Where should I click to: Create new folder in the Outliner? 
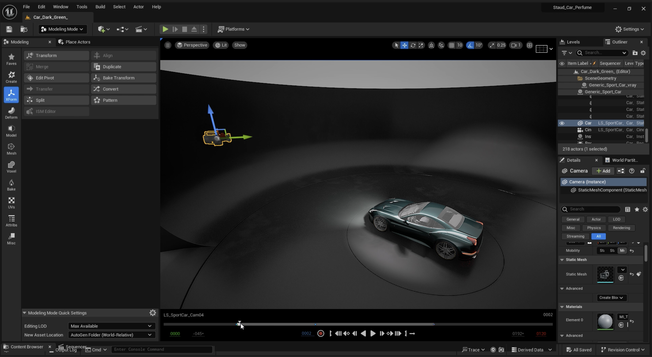click(x=635, y=53)
